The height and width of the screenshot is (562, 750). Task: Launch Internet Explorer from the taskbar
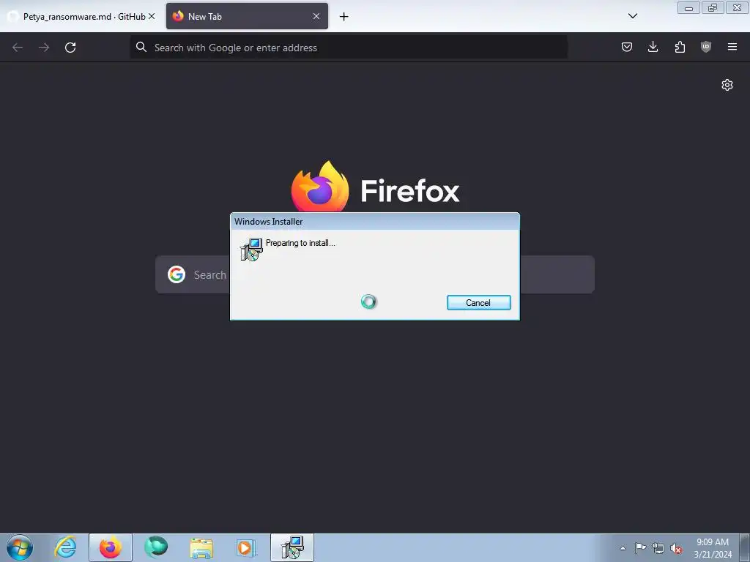point(65,547)
